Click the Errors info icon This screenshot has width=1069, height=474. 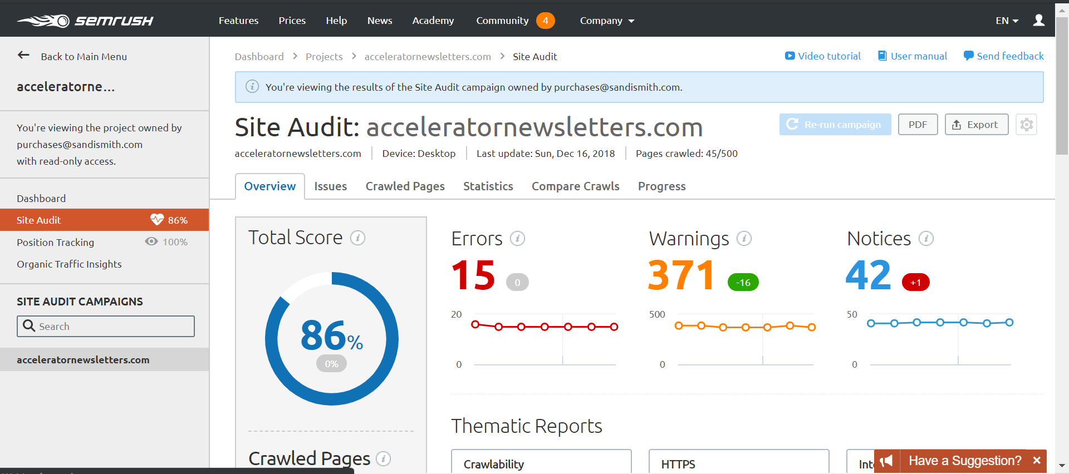pos(518,239)
